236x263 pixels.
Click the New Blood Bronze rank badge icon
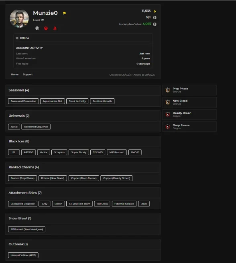168,102
